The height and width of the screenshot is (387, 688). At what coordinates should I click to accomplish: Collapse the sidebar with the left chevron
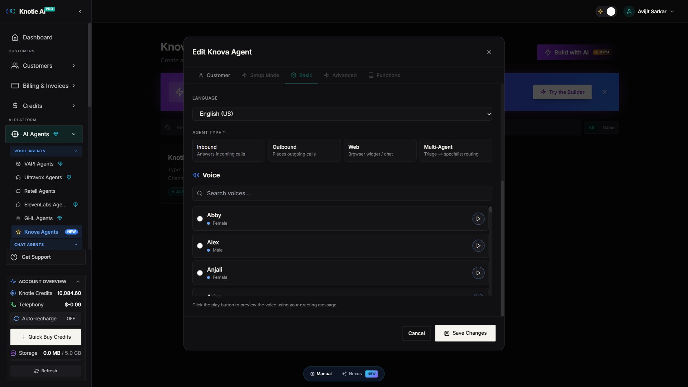[80, 11]
